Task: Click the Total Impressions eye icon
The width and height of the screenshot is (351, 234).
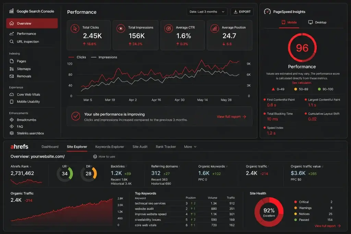Action: (x=121, y=29)
